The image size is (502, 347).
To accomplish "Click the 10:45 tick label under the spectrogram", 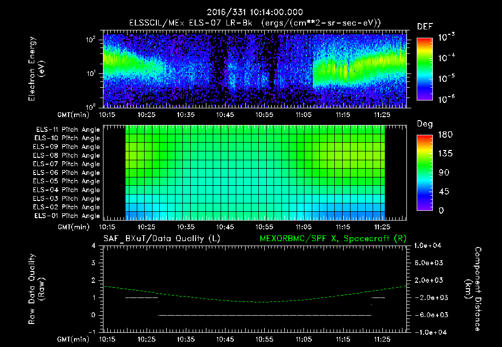I will coord(225,115).
